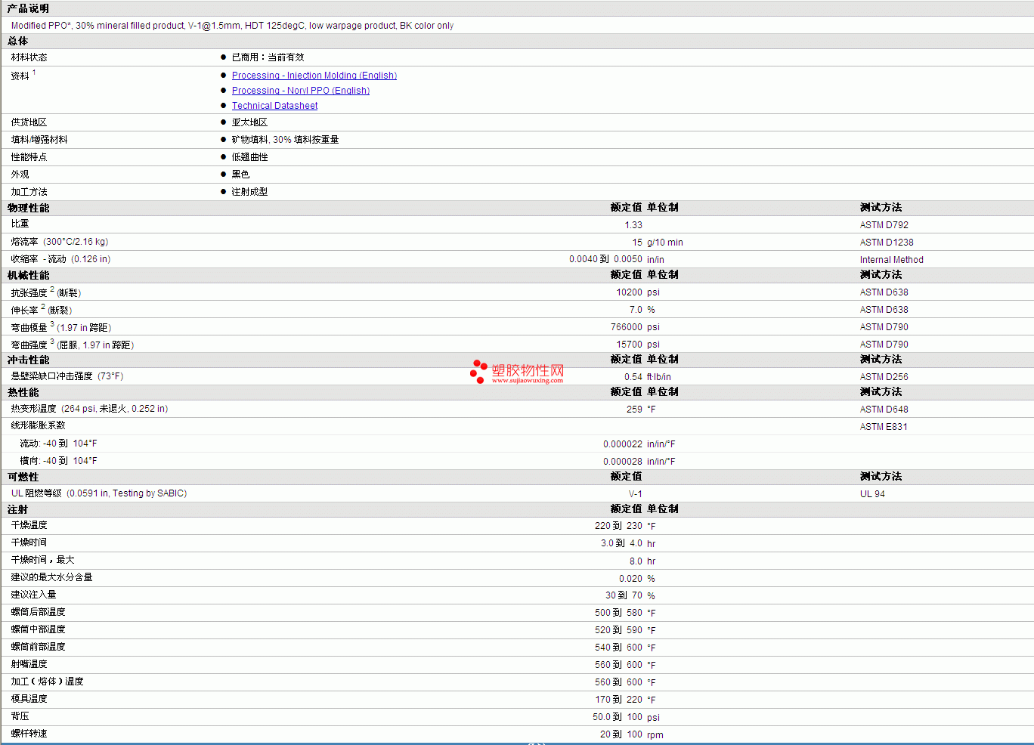This screenshot has height=745, width=1034.
Task: Click the '注射成型' processing method text
Action: point(249,192)
